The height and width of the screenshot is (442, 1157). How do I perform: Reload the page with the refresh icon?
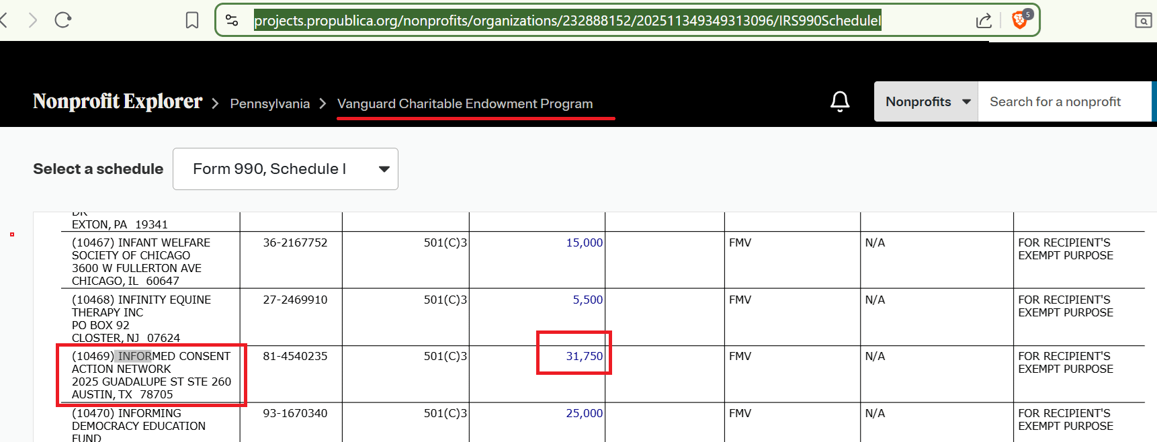(63, 20)
